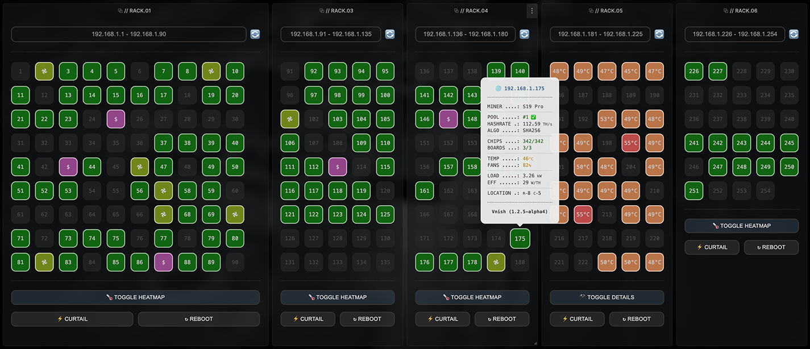
Task: Curtail all miners in RACK.03
Action: 308,319
